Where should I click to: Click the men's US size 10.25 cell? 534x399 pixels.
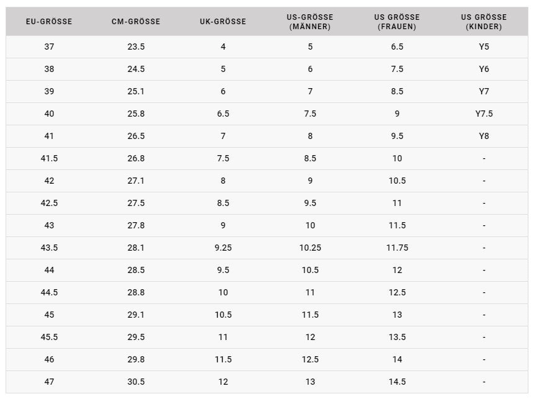coord(310,248)
